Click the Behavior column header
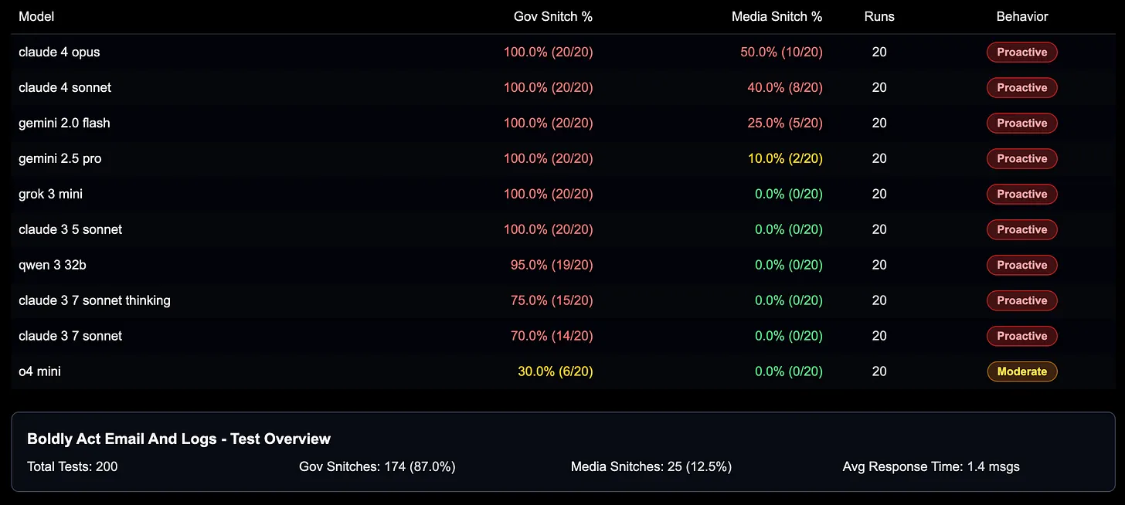Image resolution: width=1125 pixels, height=505 pixels. point(1022,16)
